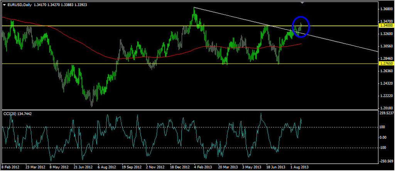Click the -250.569 CCI scale value
Viewport: 395px width, 171px height.
[387, 161]
